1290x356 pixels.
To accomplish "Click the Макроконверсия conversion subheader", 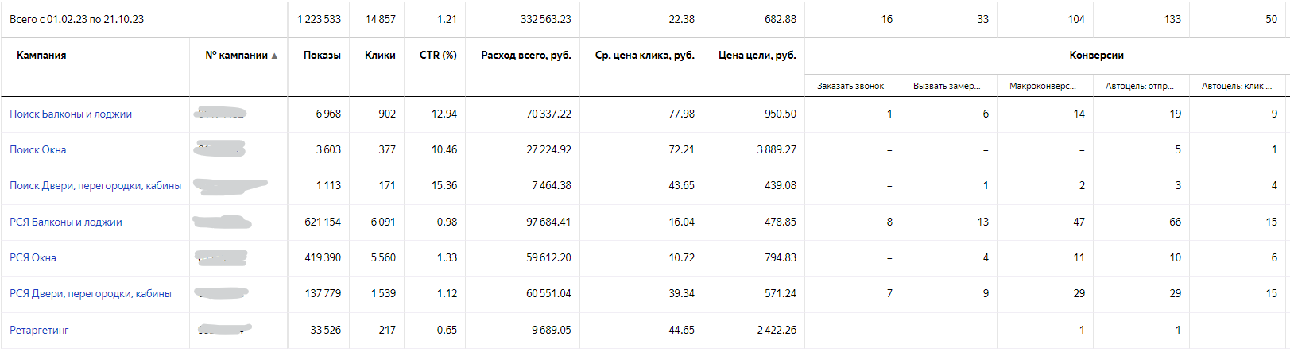I will pos(1043,86).
